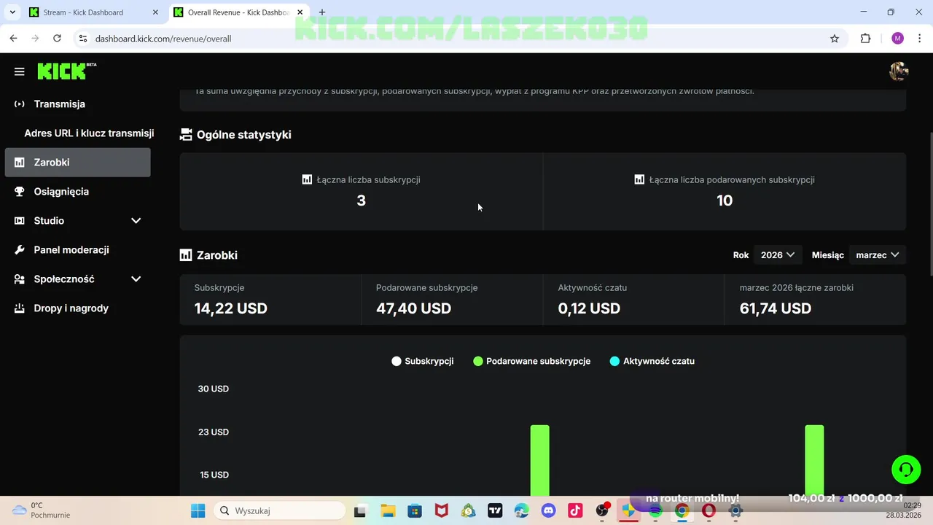The height and width of the screenshot is (525, 933).
Task: Open Opera browser from the taskbar
Action: 708,510
